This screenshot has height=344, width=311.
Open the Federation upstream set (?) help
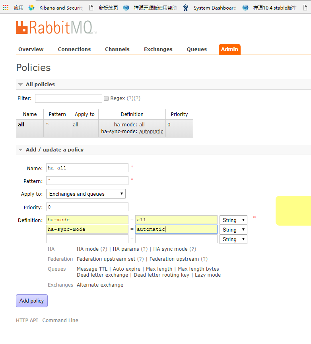(x=140, y=259)
